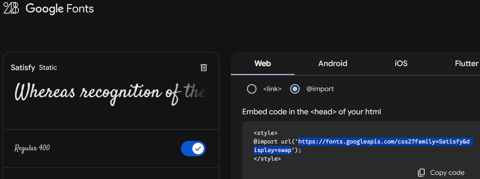This screenshot has width=480, height=179.
Task: Click the 'Embed code in the <head>' heading
Action: click(311, 112)
